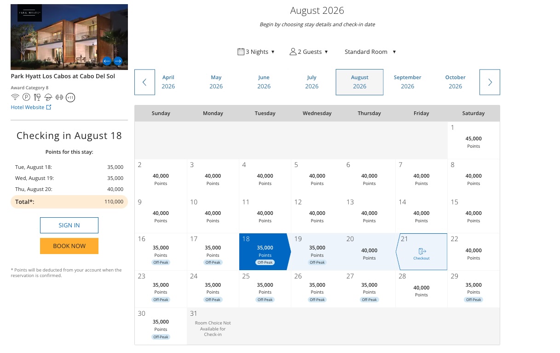Open the 3 Nights dropdown
Viewport: 560px width, 353px height.
[x=256, y=52]
